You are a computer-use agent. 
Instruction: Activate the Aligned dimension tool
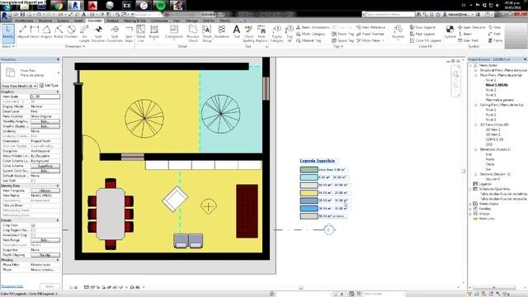point(23,31)
